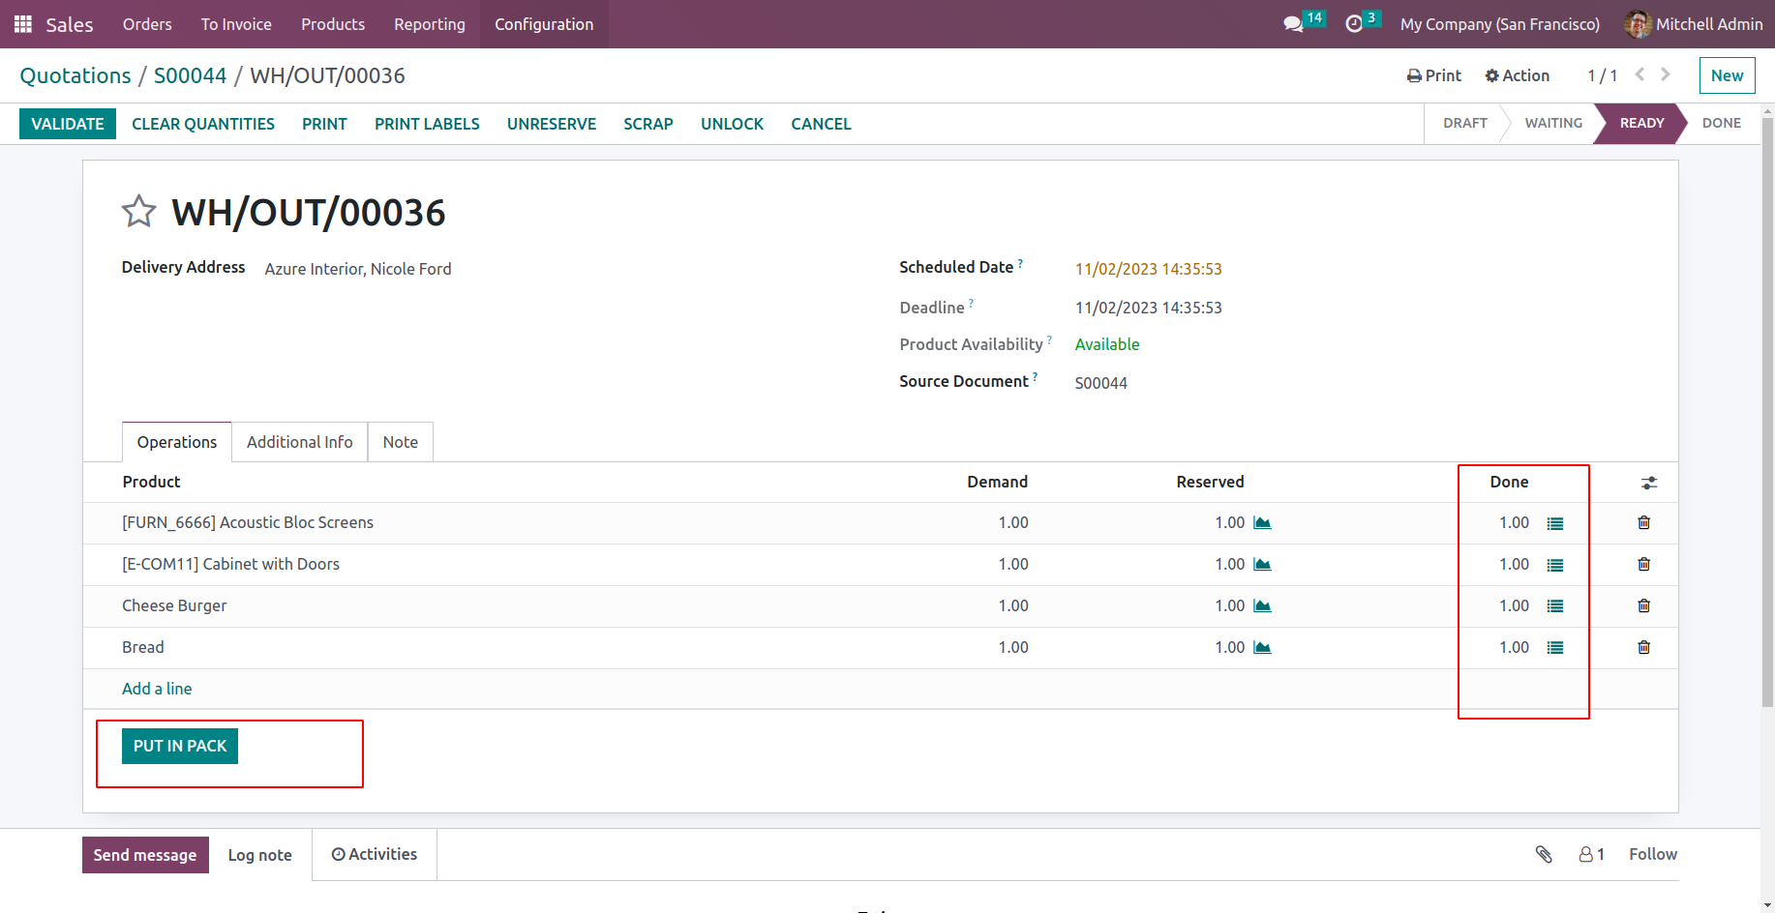The image size is (1775, 913).
Task: Click the favorite star next to WH/OUT/00036
Action: (138, 212)
